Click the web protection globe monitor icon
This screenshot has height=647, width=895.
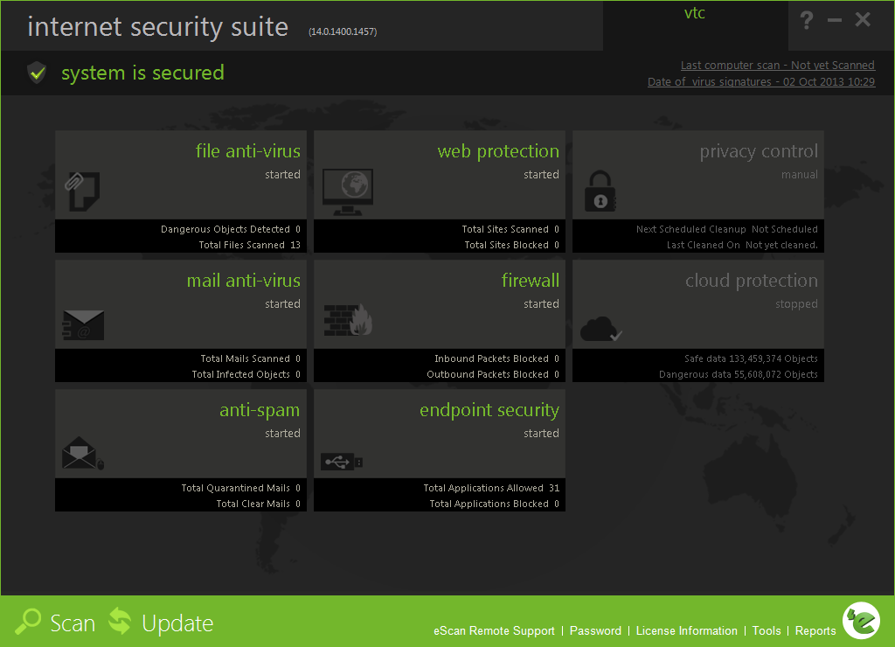coord(347,190)
